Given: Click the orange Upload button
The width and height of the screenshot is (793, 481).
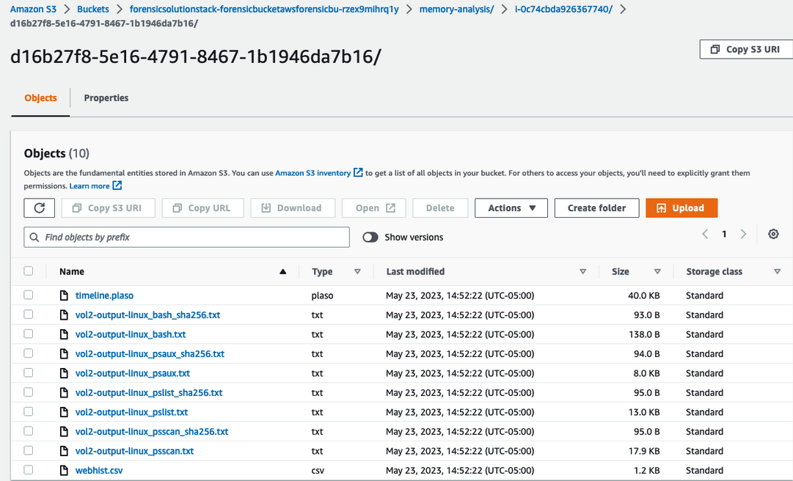Looking at the screenshot, I should tap(681, 208).
